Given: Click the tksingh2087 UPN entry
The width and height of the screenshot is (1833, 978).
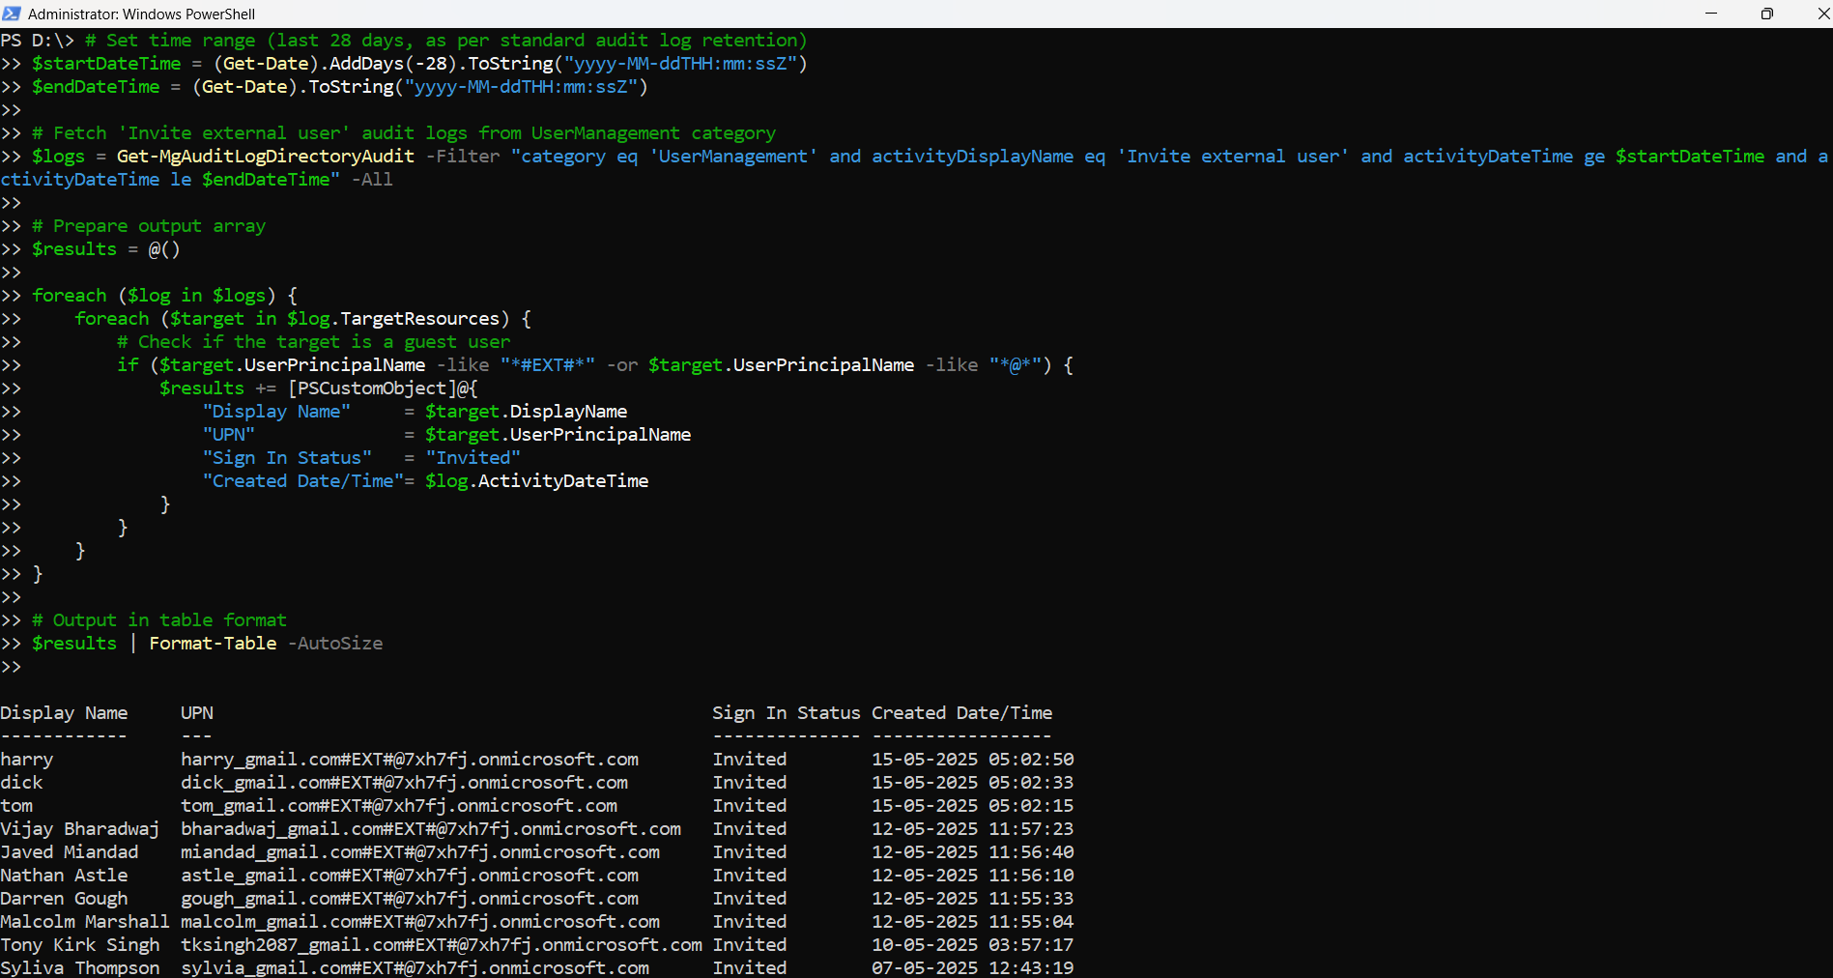Looking at the screenshot, I should (x=441, y=945).
